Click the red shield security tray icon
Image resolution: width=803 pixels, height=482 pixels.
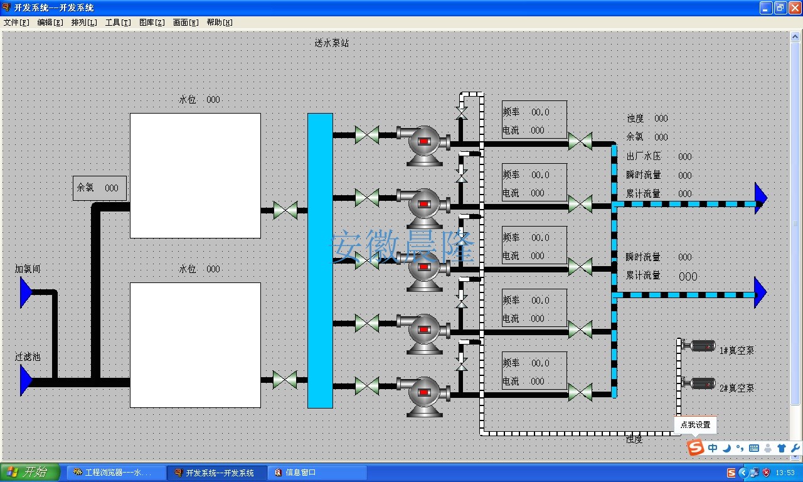click(766, 473)
